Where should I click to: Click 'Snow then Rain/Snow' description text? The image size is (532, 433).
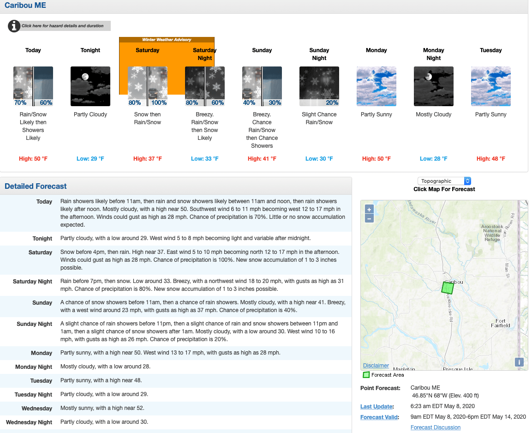[148, 119]
